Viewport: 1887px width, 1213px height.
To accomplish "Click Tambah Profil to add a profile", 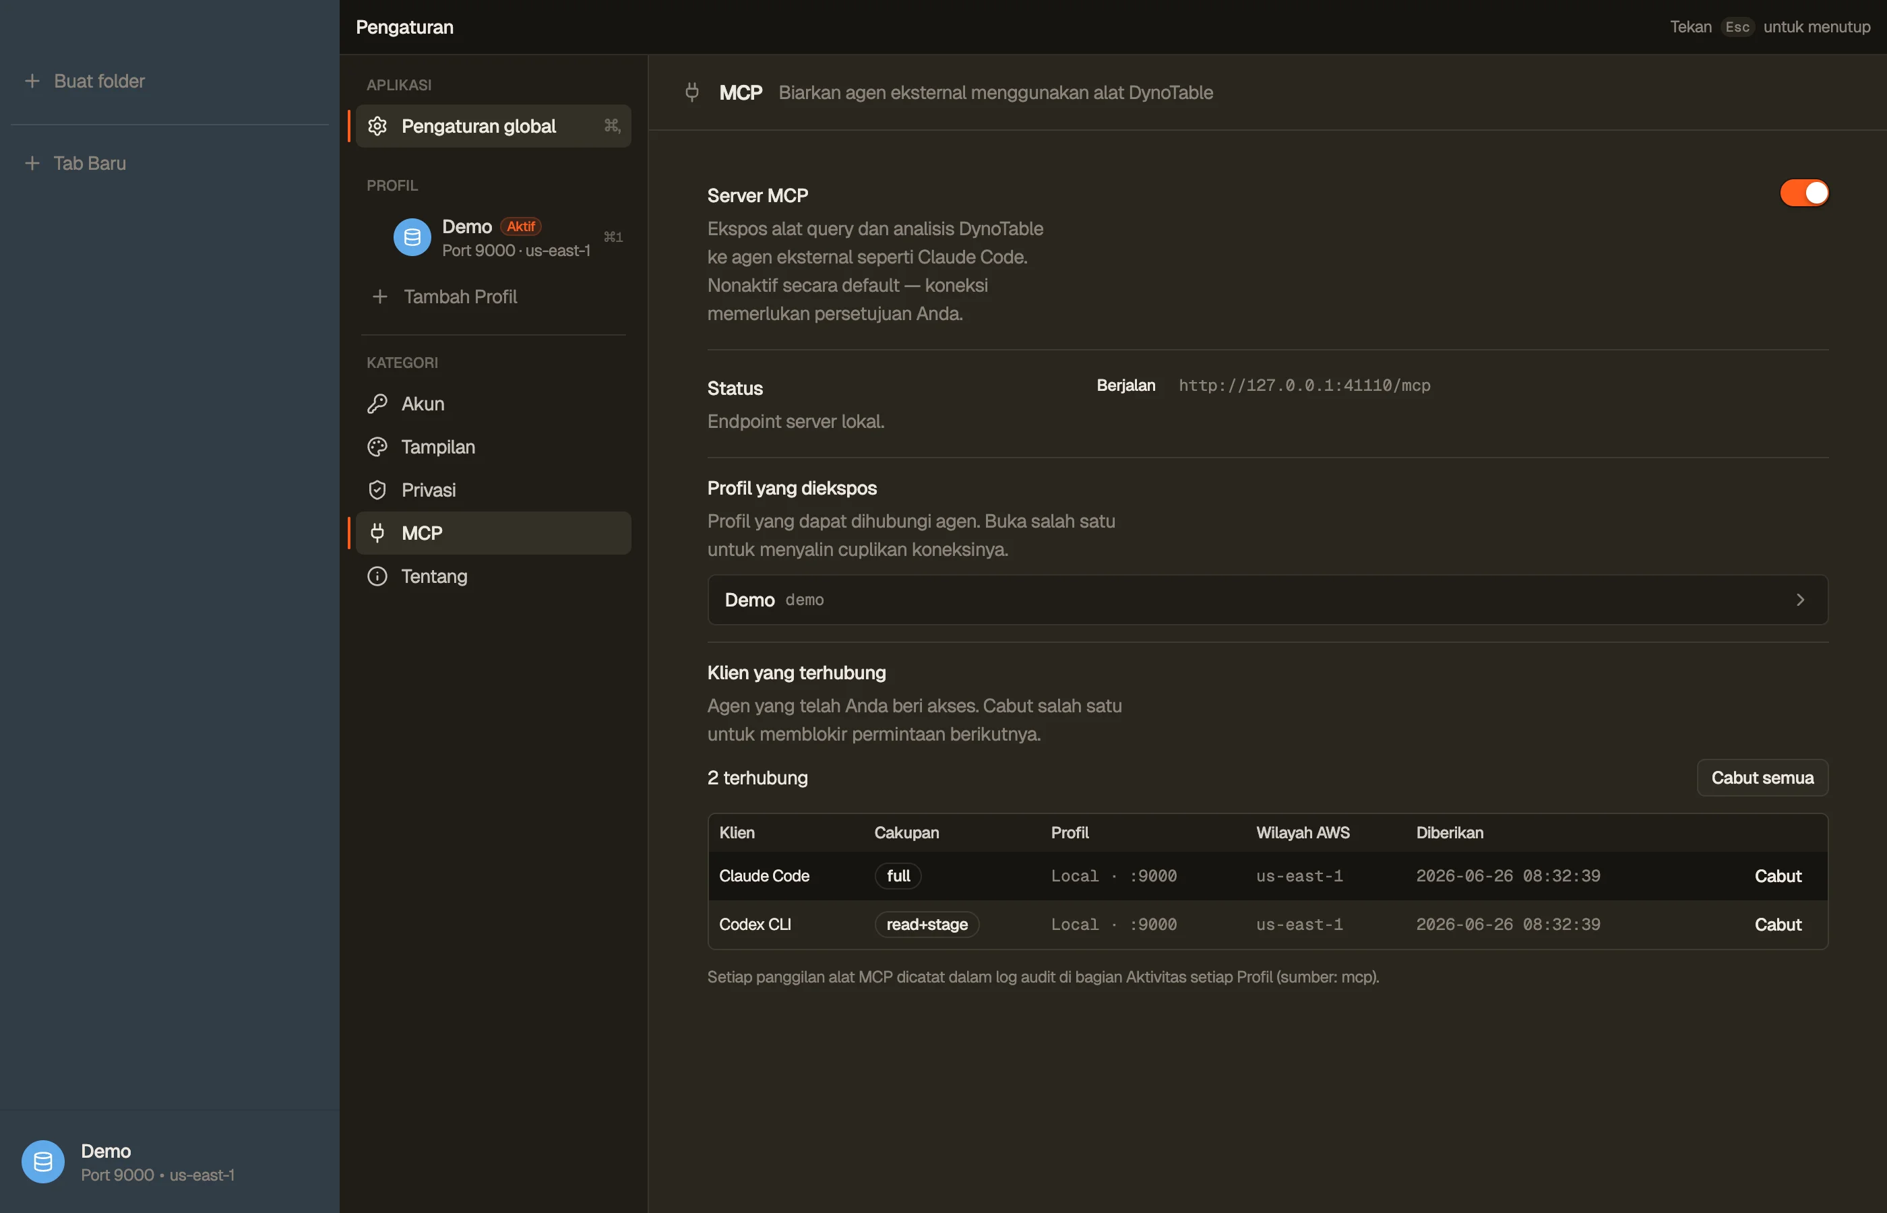I will pos(493,297).
